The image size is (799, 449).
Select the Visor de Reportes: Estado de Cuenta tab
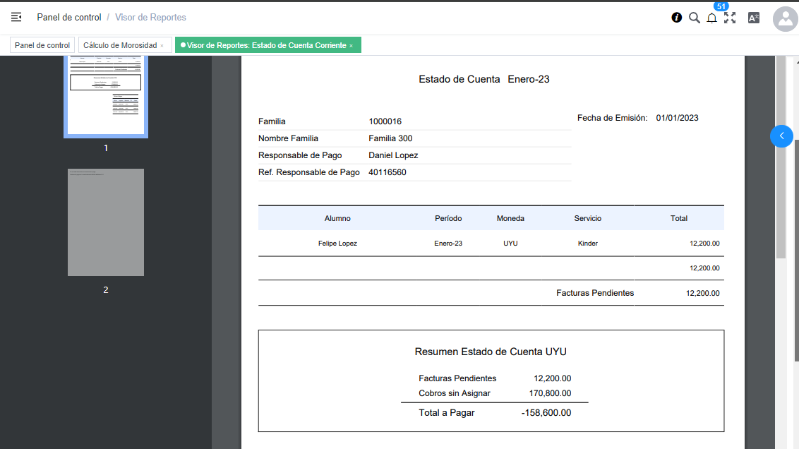coord(266,45)
